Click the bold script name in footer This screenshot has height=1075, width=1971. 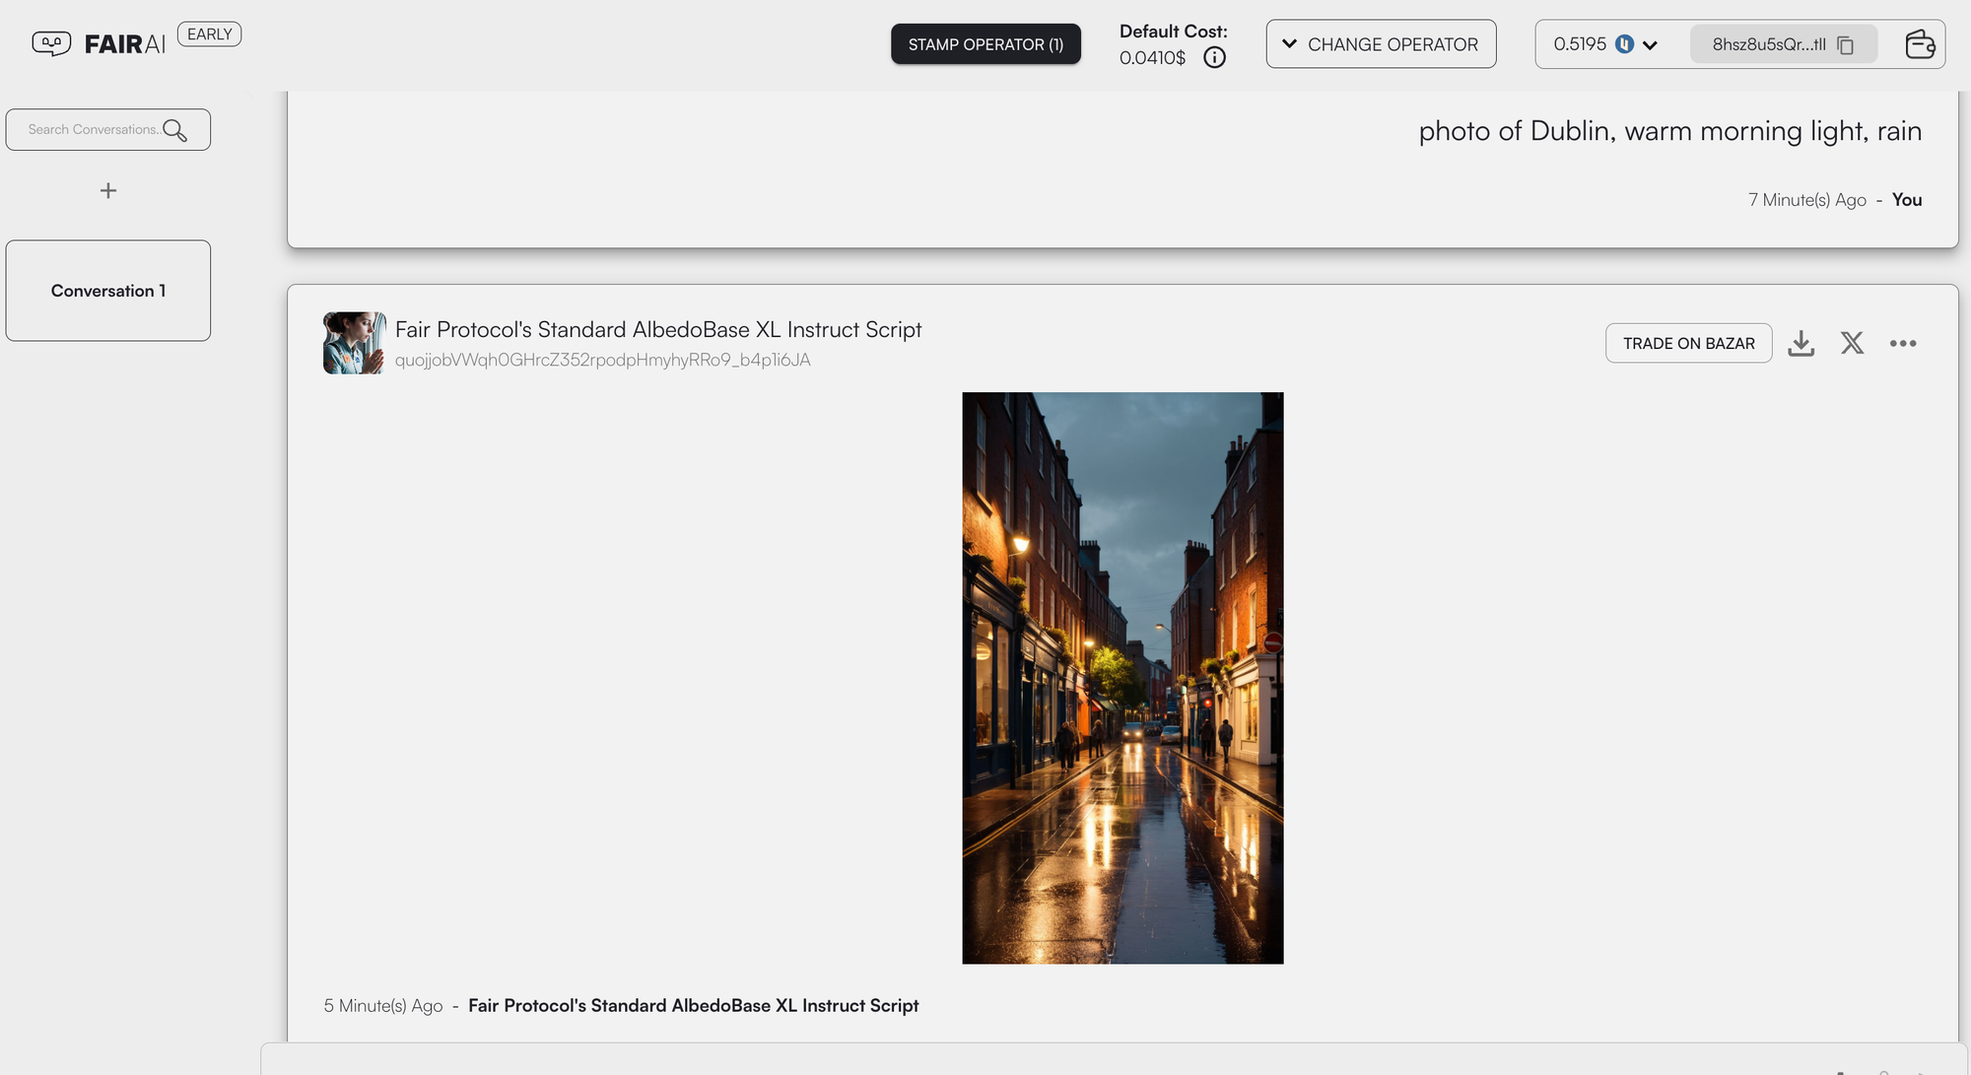[693, 1005]
